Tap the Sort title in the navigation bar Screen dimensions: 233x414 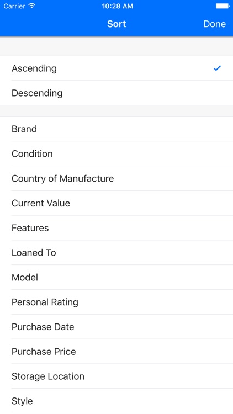click(116, 24)
